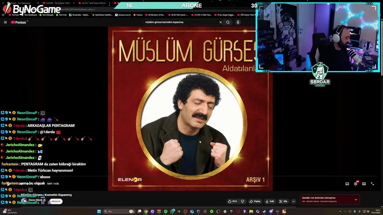
Task: Open the Amazon.com.tr bookmark
Action: pos(123,15)
